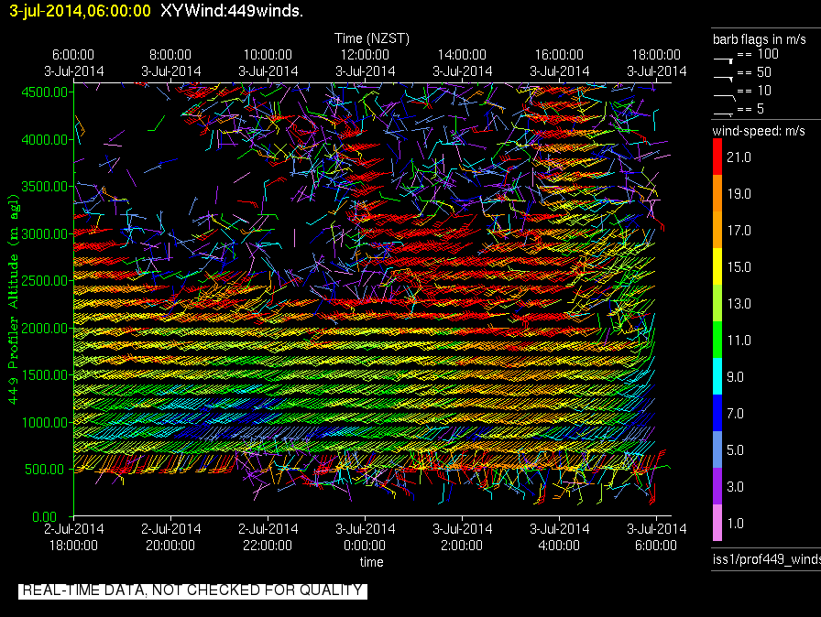Screen dimensions: 821x617
Task: Click the bottom axis label '2-Jul-2014 22:00:00'
Action: pos(268,537)
